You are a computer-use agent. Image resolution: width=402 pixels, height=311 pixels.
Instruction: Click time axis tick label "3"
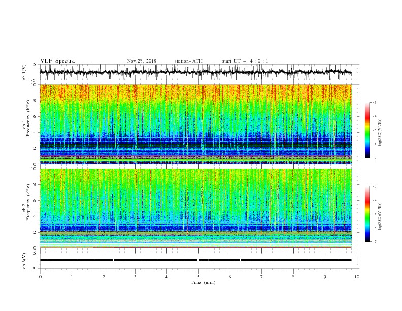point(135,277)
